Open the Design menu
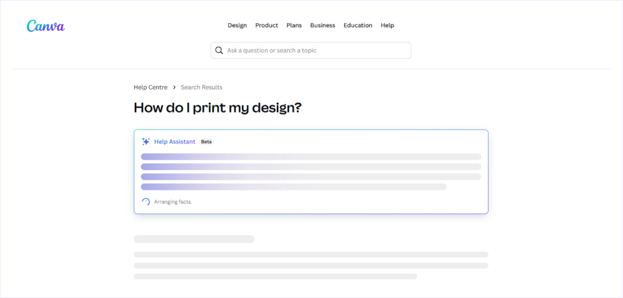Image resolution: width=623 pixels, height=298 pixels. coord(237,26)
